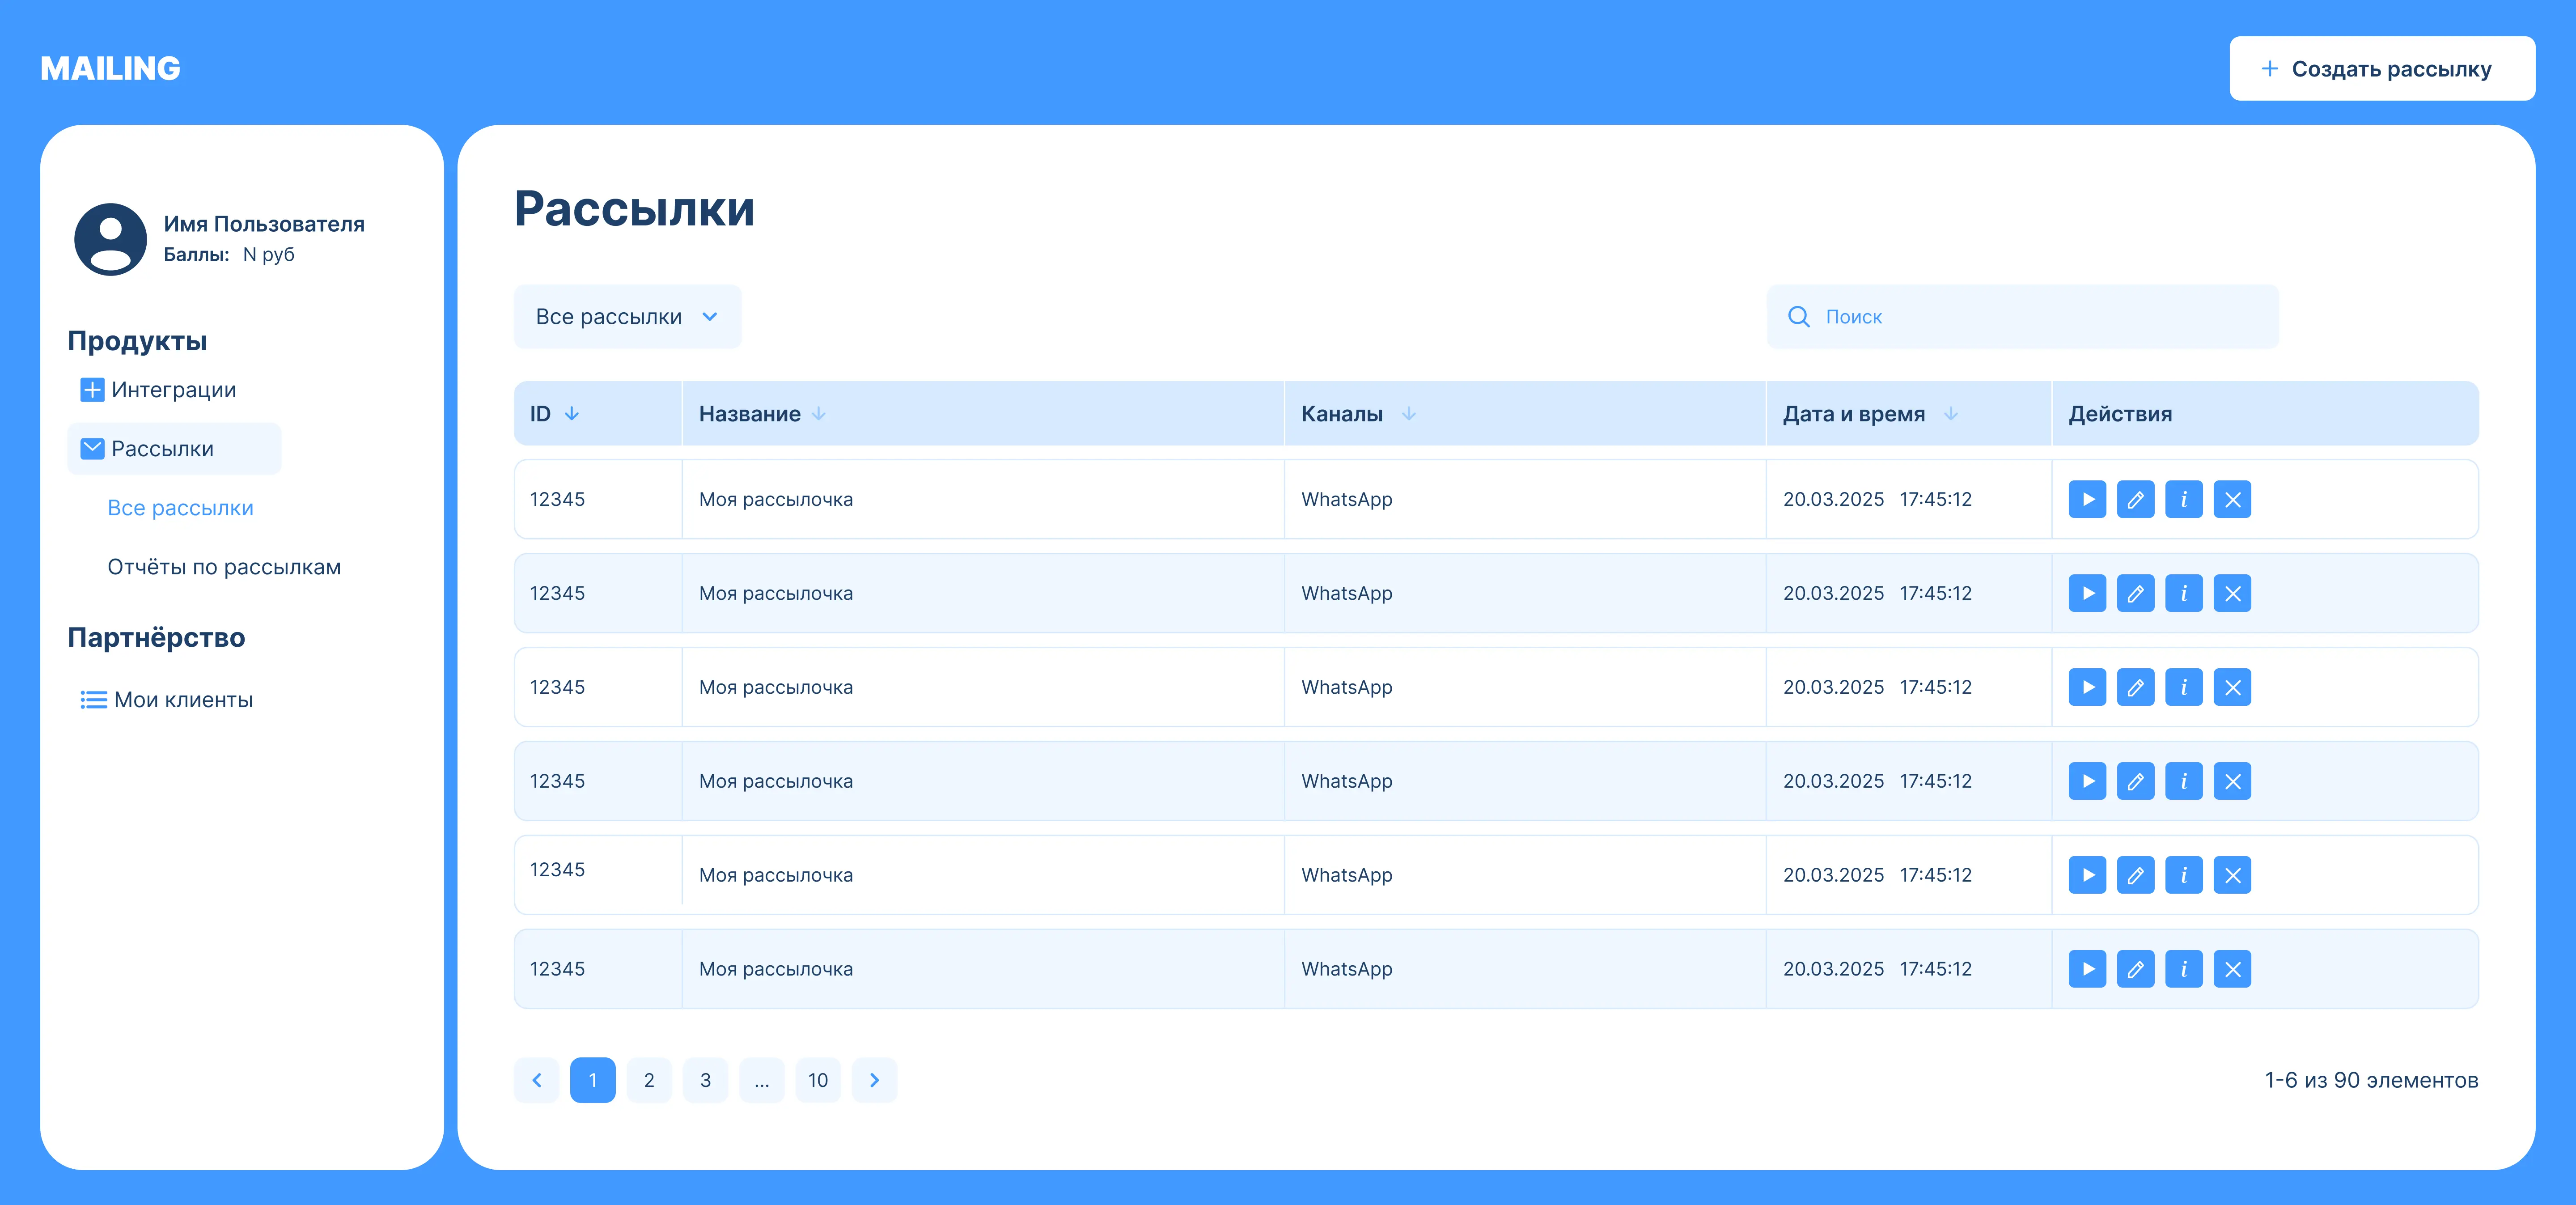Click the next page arrow
Screen dimensions: 2576x1205
tap(874, 1080)
